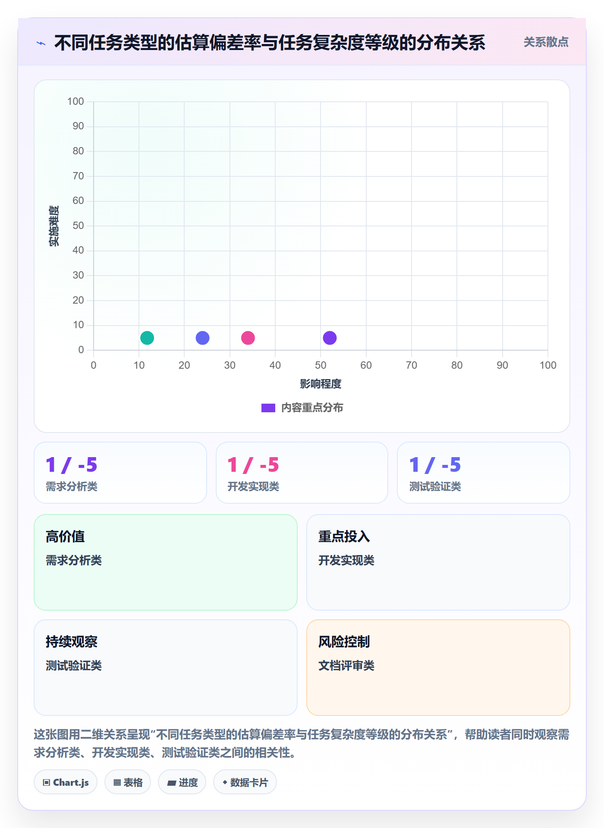Select the pink scatter point
The image size is (604, 828).
pyautogui.click(x=248, y=338)
